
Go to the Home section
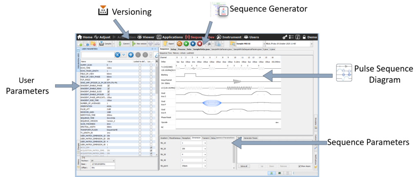click(85, 37)
